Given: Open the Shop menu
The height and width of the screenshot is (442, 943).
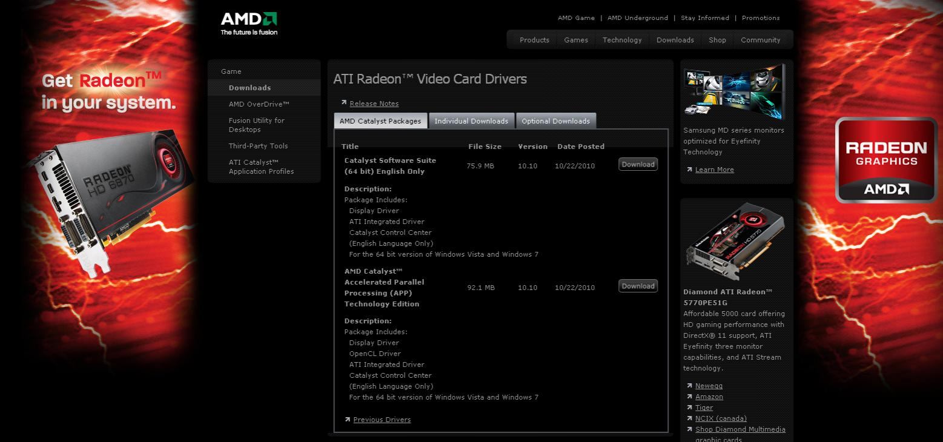Looking at the screenshot, I should coord(717,40).
